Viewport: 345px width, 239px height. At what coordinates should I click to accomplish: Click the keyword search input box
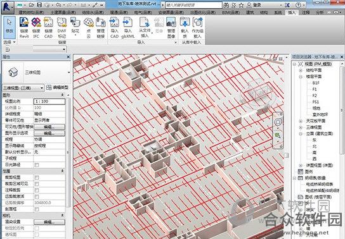[193, 5]
